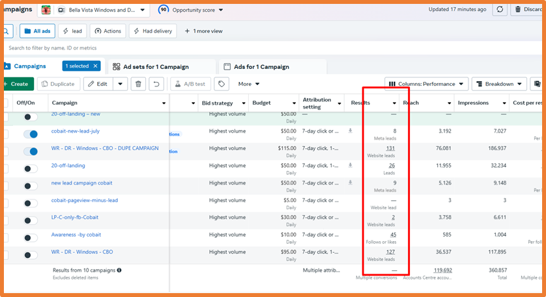Screen dimensions: 546x297
Task: Toggle WR - DR - Windows - CBO - DUPE CAMPAIGN off
Action: pyautogui.click(x=31, y=151)
